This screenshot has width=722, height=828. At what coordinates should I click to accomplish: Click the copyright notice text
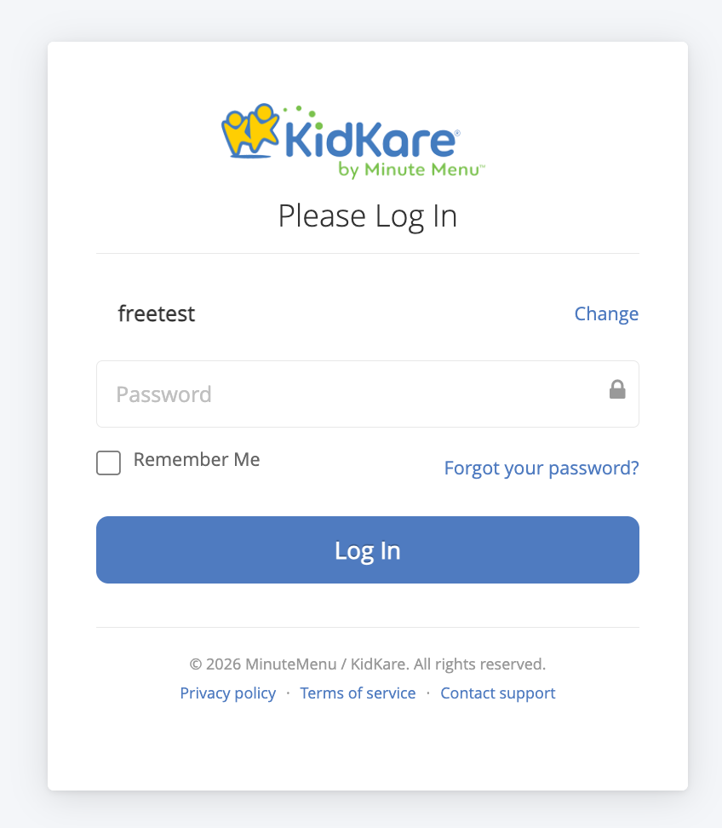pyautogui.click(x=367, y=664)
